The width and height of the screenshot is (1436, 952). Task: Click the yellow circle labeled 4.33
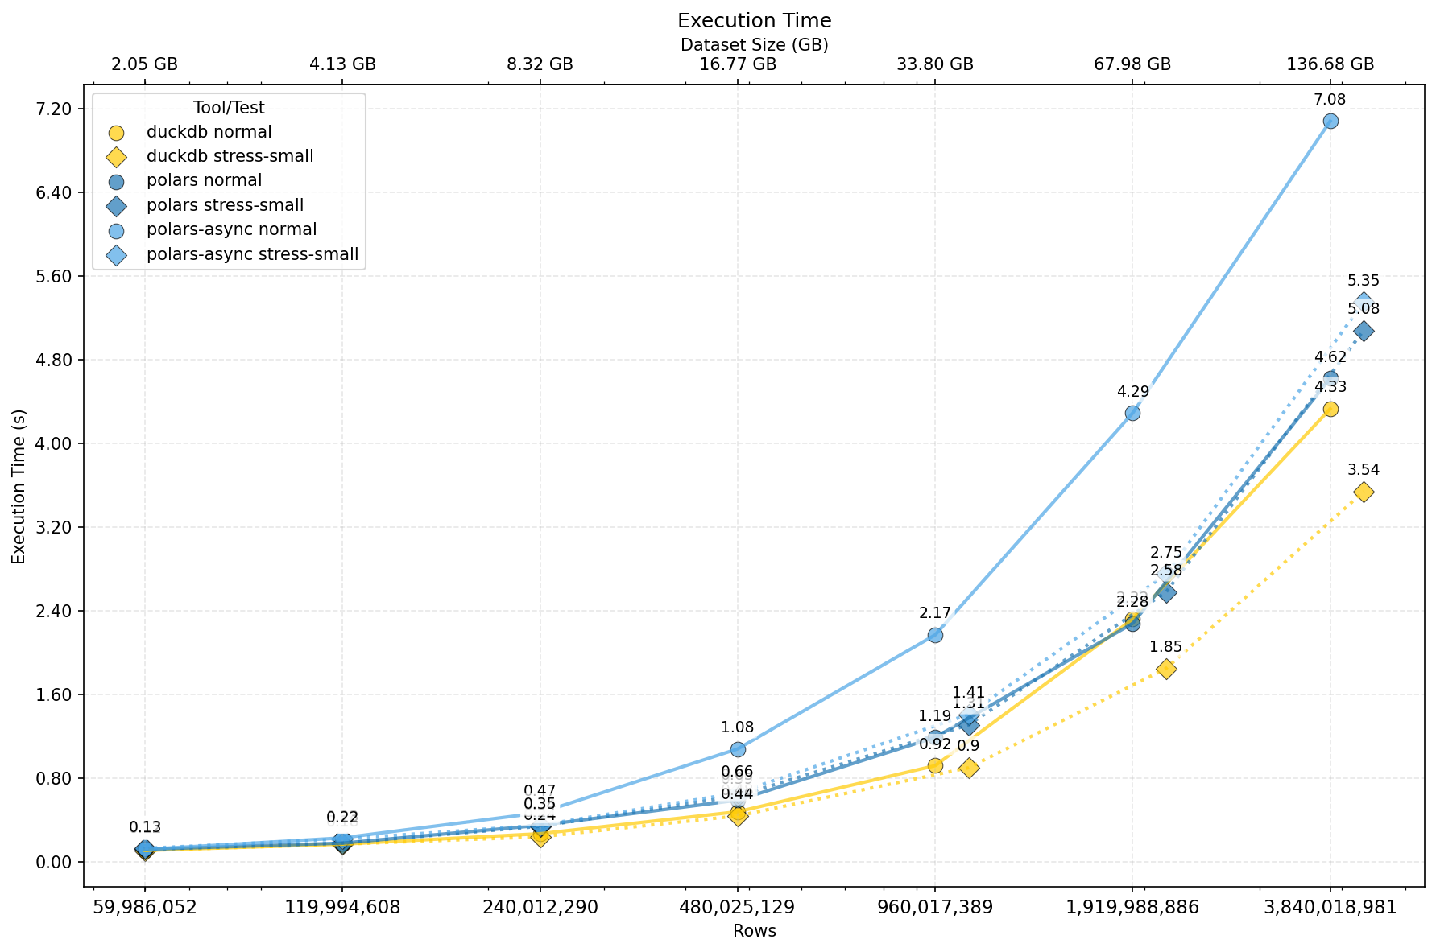[1330, 409]
